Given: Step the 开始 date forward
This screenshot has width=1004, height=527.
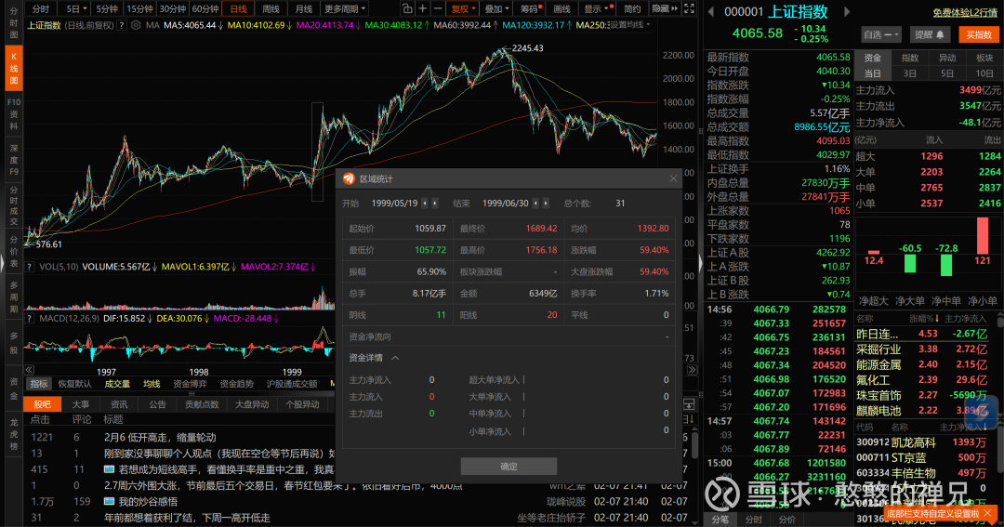Looking at the screenshot, I should pyautogui.click(x=435, y=203).
